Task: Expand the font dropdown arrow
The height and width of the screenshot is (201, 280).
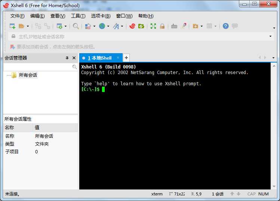Action: coord(122,26)
